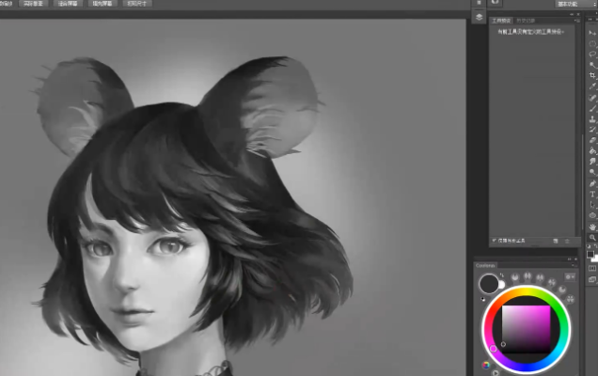Open the tool presets panel menu
This screenshot has height=376, width=598.
[x=577, y=21]
